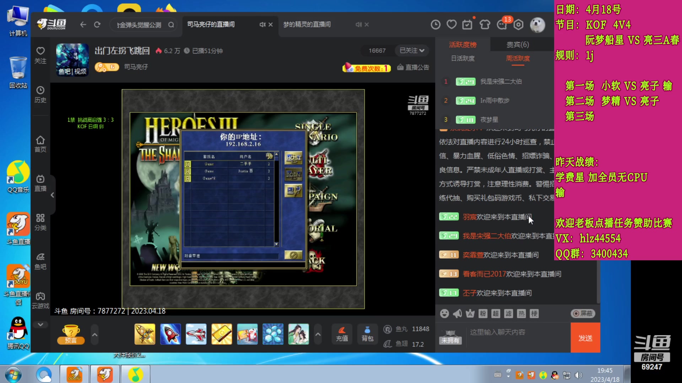Open watch history clock icon in top bar
Viewport: 682px width, 383px height.
point(435,24)
